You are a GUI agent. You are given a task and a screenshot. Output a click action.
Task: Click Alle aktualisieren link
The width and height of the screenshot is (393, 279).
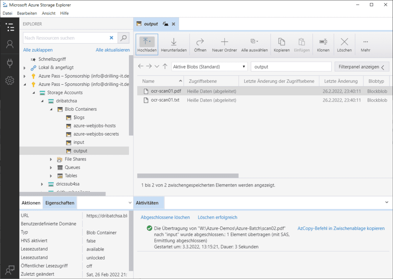[x=113, y=50]
